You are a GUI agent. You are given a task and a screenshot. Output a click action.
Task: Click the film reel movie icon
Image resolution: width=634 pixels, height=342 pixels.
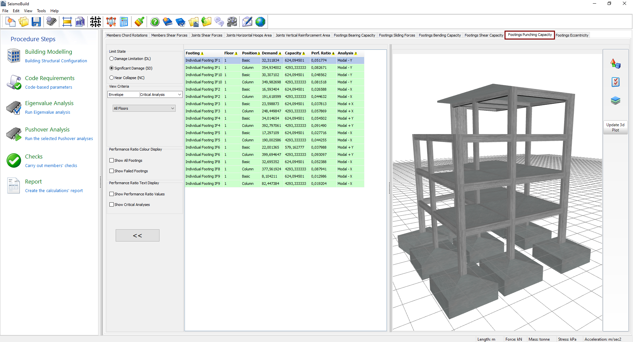pos(232,22)
